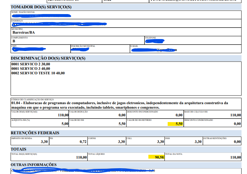
Task: Select the line 0001 SERVICO 3 40,00
Action: coord(31,69)
